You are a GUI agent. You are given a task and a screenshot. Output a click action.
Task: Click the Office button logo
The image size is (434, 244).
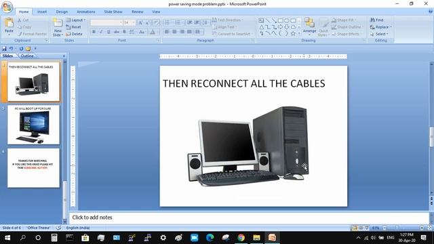[7, 7]
